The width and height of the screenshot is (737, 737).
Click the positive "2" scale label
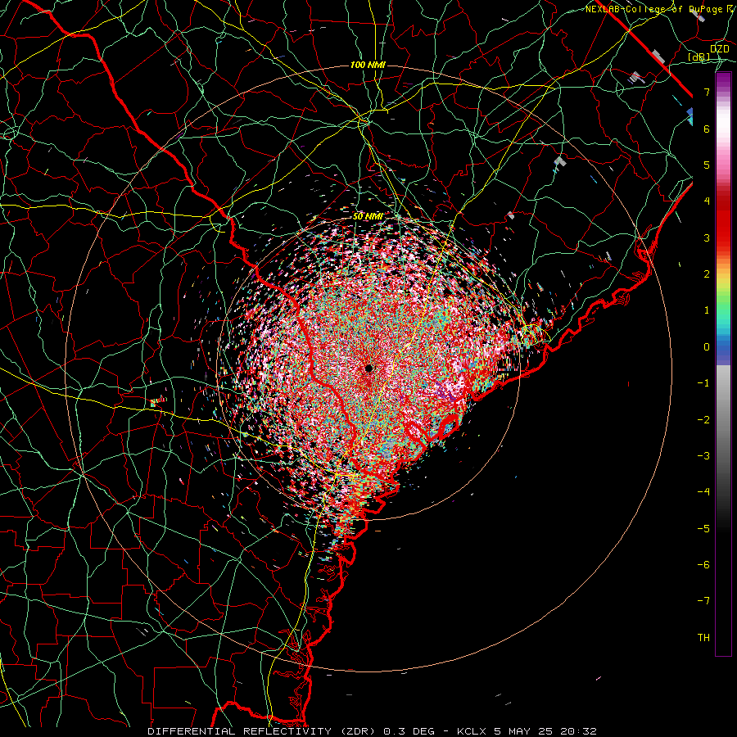707,274
